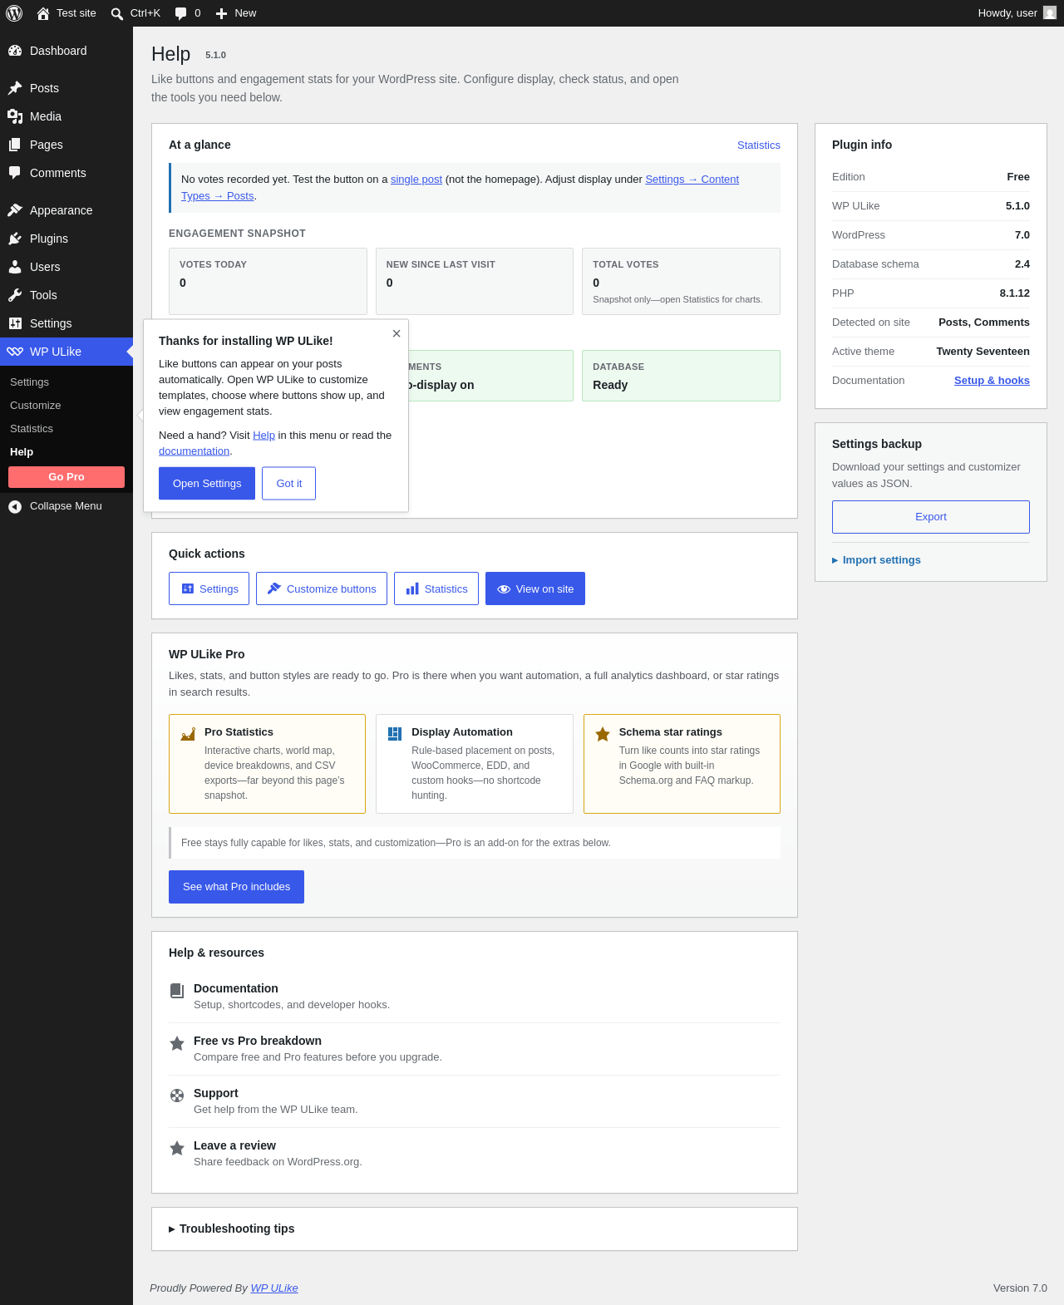
Task: Select the Plugins plug icon
Action: pyautogui.click(x=15, y=239)
